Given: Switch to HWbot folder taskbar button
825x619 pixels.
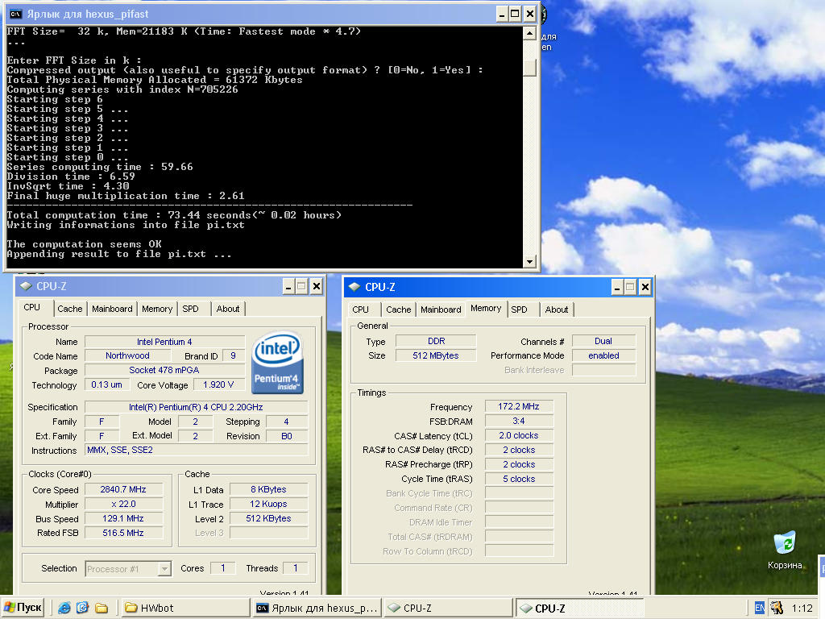Looking at the screenshot, I should point(185,608).
